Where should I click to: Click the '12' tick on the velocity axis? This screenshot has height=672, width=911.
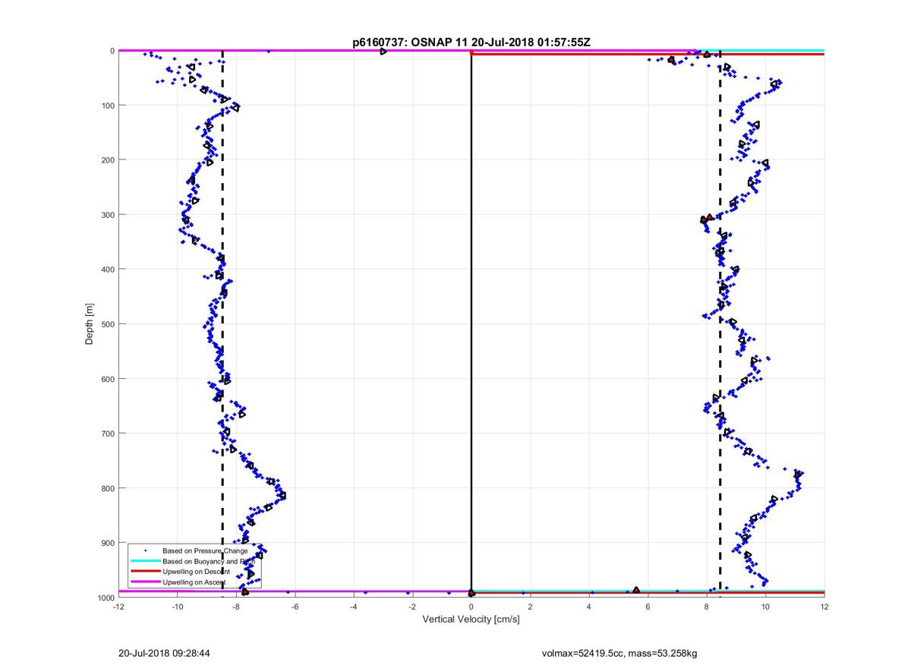coord(824,607)
